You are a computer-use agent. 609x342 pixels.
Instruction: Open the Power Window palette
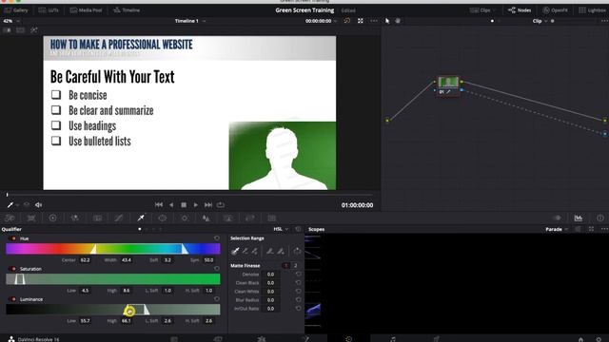[163, 218]
